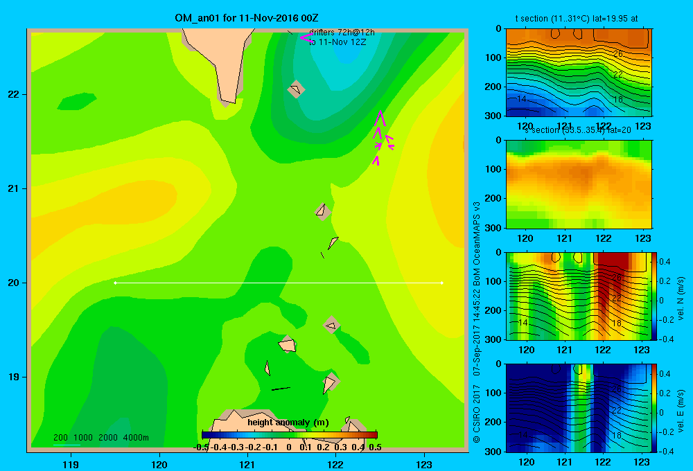
Task: Click the vel. E colorbar
Action: (655, 408)
